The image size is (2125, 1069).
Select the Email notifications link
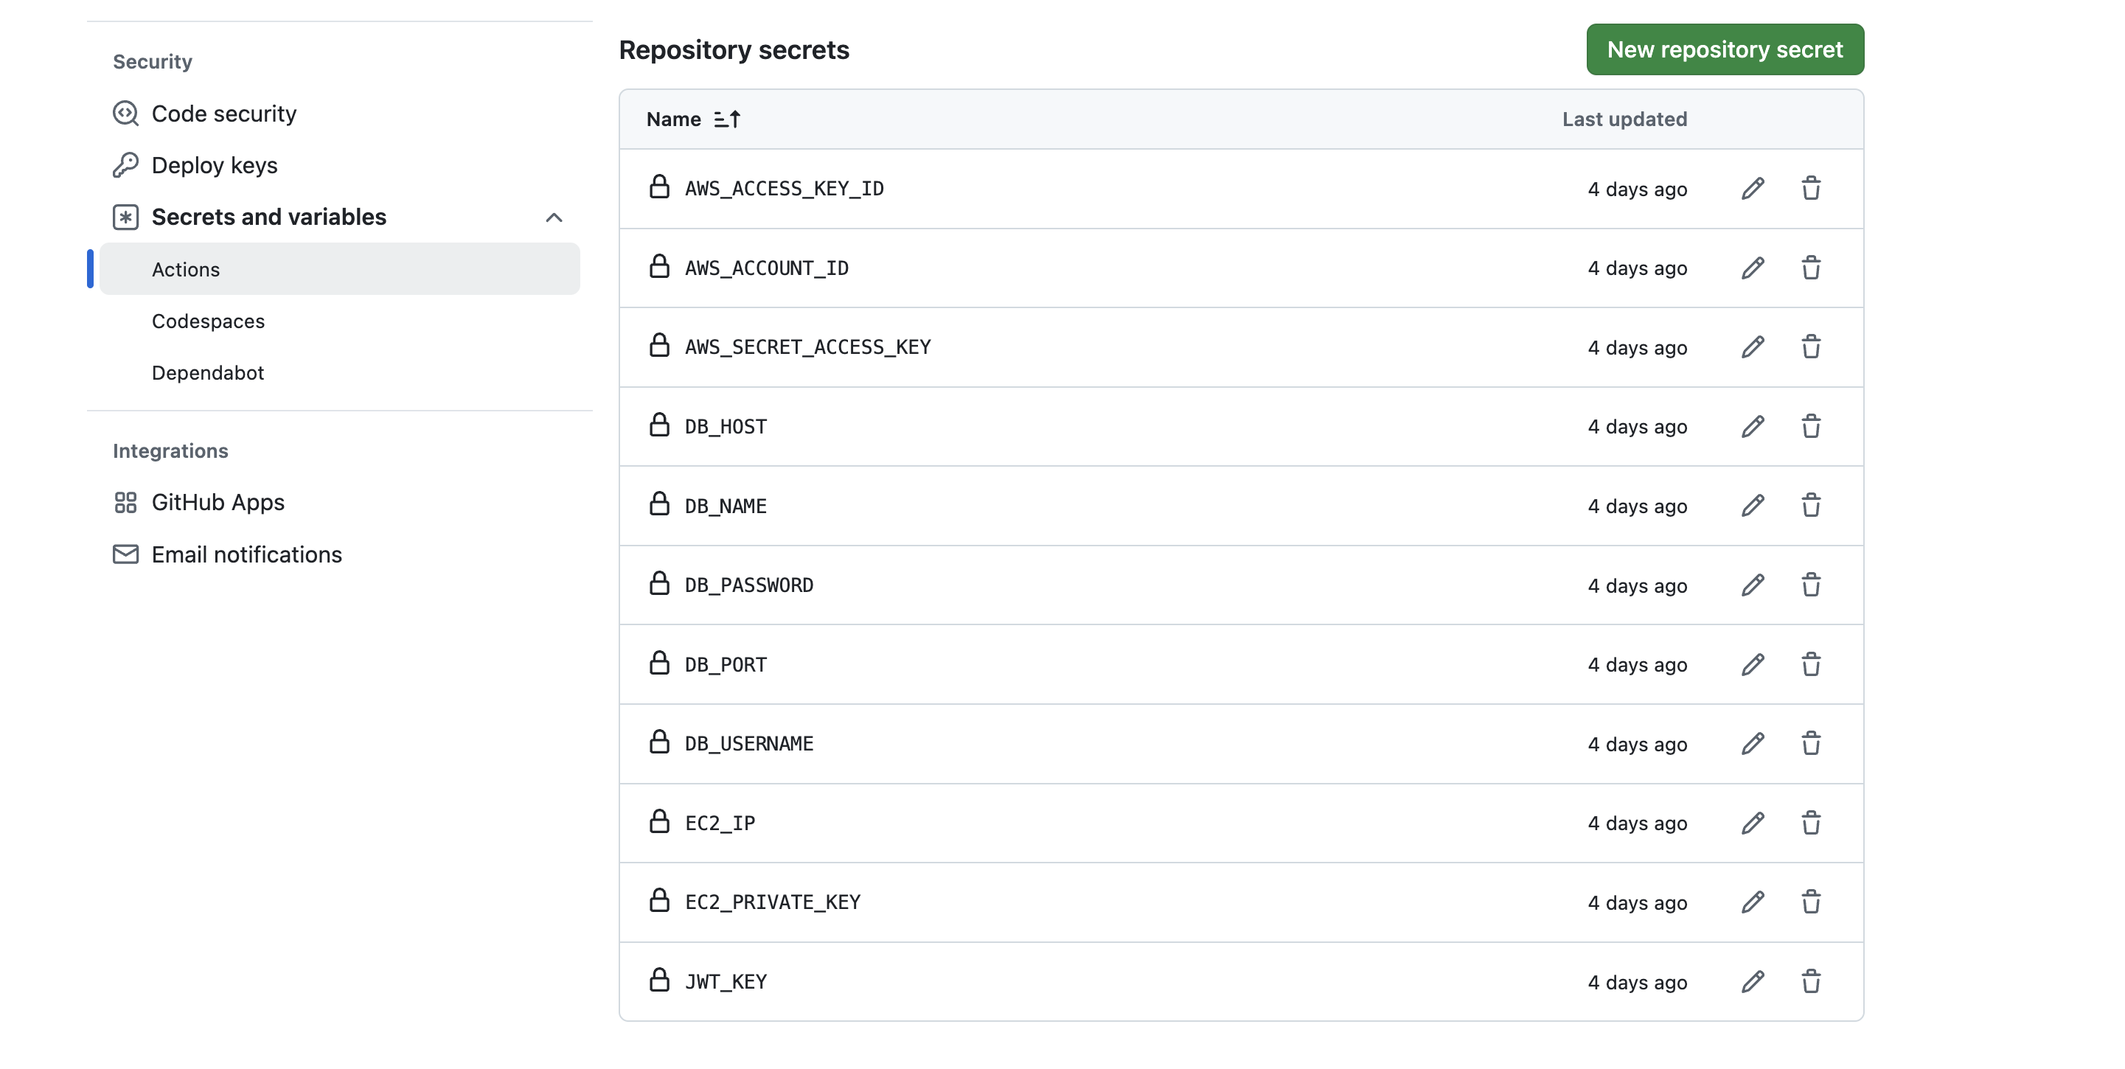click(247, 554)
